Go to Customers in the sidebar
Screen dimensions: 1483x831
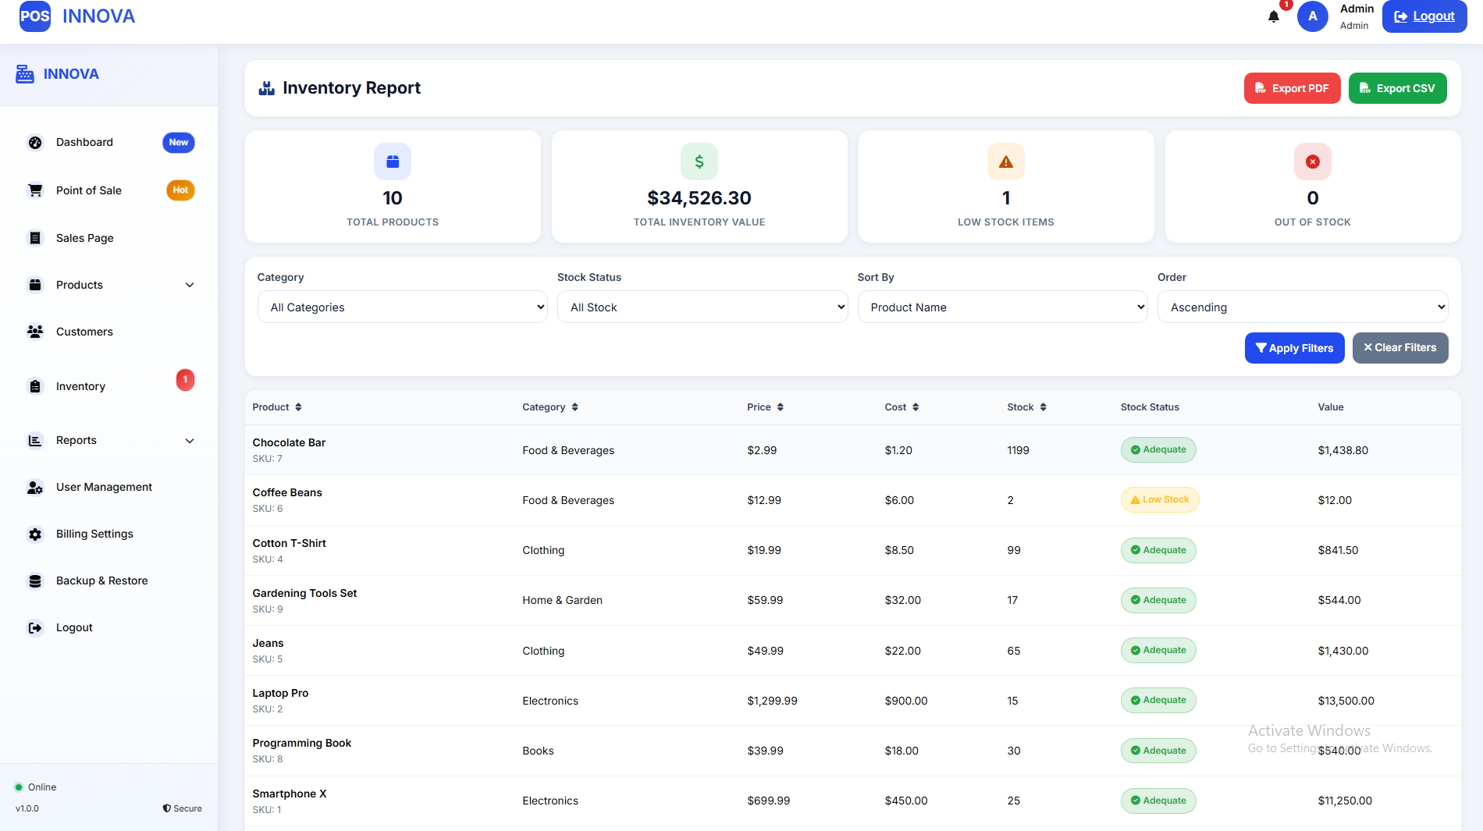[84, 332]
